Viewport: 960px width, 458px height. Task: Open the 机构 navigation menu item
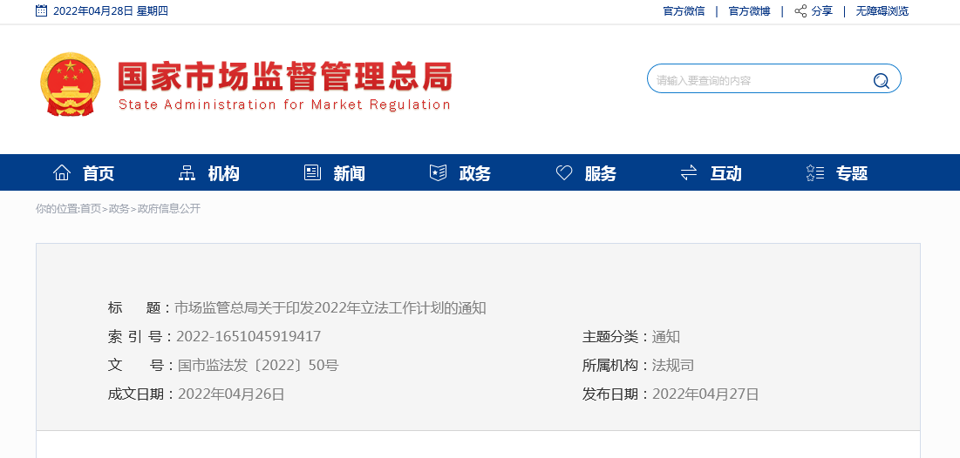tap(223, 173)
